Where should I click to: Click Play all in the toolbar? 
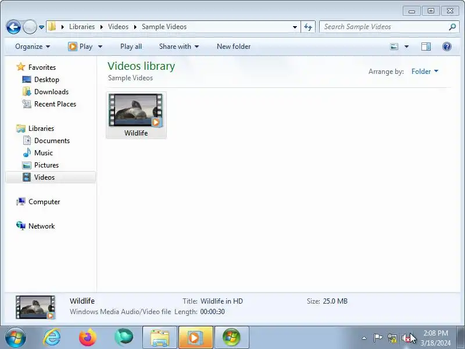pyautogui.click(x=131, y=47)
